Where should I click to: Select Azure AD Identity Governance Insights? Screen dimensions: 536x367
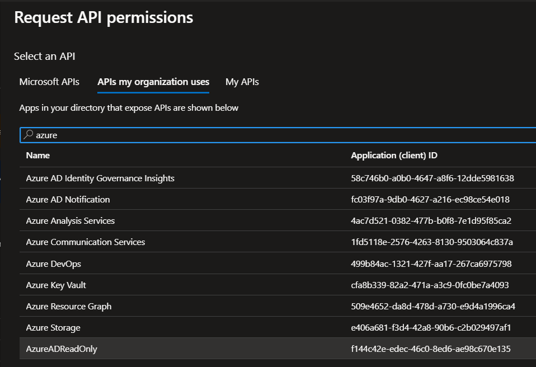tap(100, 178)
